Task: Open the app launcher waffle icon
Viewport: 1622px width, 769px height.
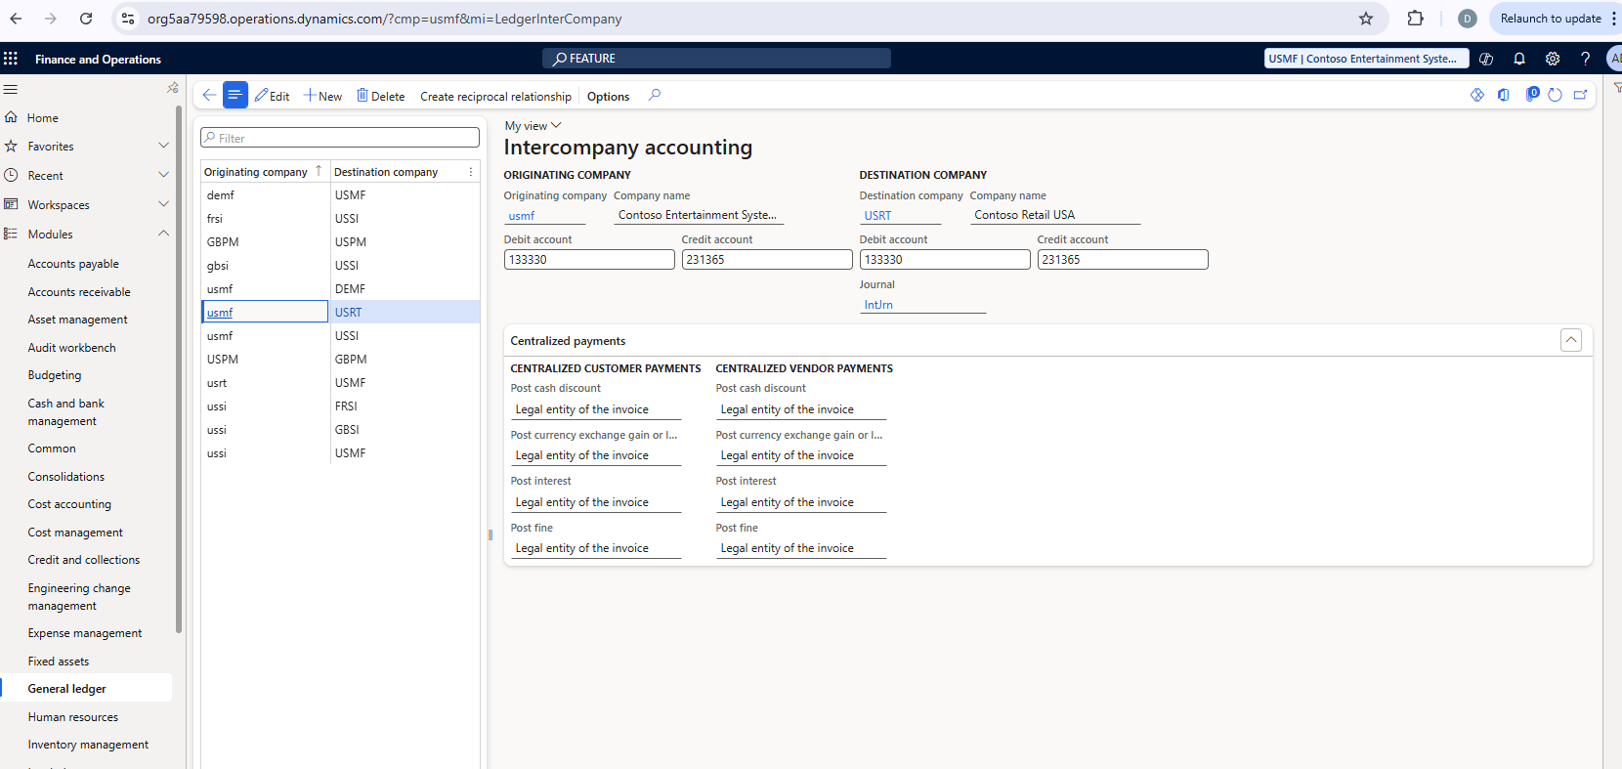Action: coord(11,59)
